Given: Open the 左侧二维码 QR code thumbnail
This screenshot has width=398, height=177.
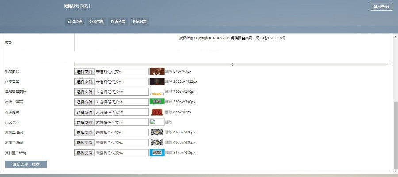Looking at the screenshot, I should (x=157, y=132).
